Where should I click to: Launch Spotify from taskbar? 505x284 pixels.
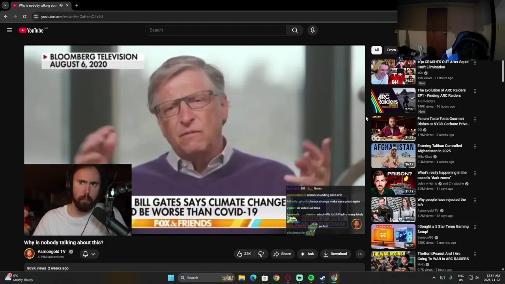pyautogui.click(x=311, y=278)
